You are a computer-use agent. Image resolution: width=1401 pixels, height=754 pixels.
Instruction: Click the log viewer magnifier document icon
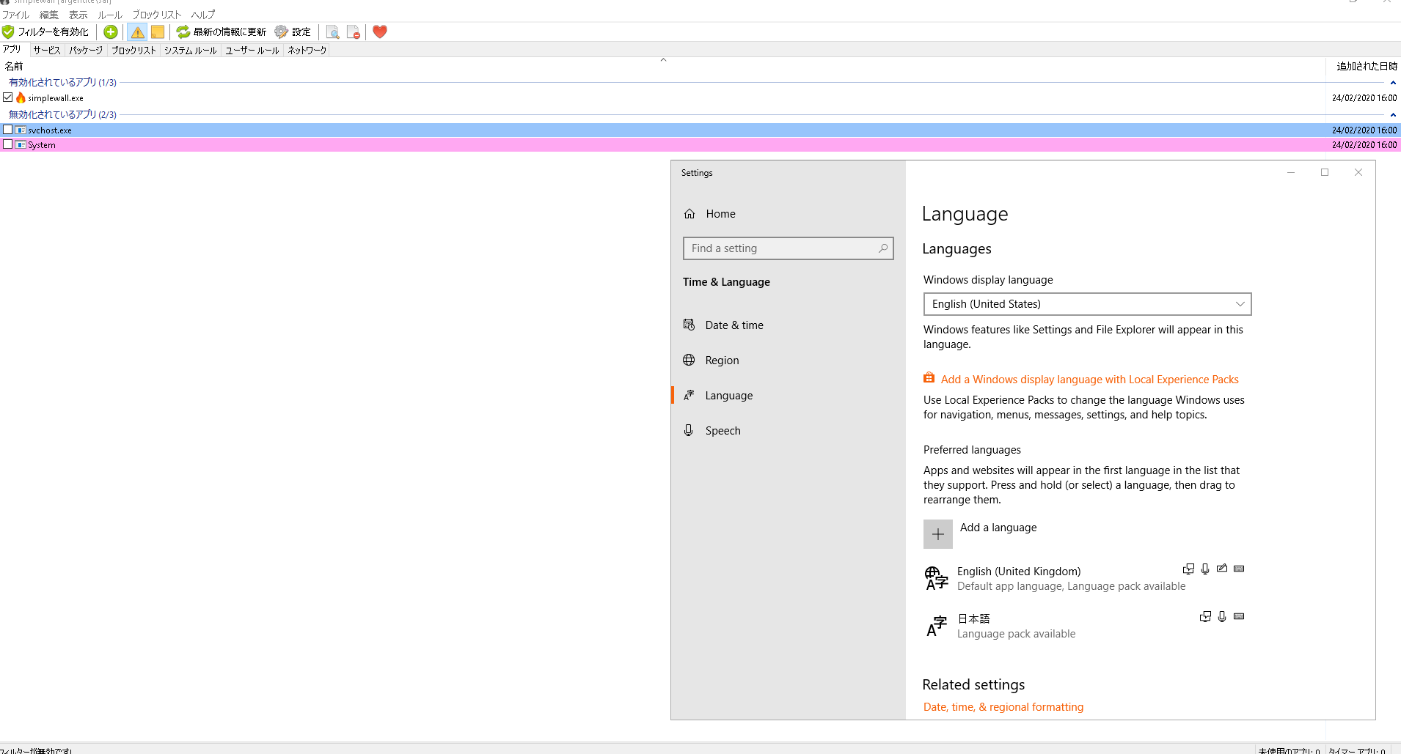click(332, 32)
